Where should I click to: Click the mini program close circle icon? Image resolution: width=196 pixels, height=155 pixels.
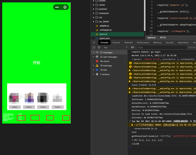coord(65,7)
